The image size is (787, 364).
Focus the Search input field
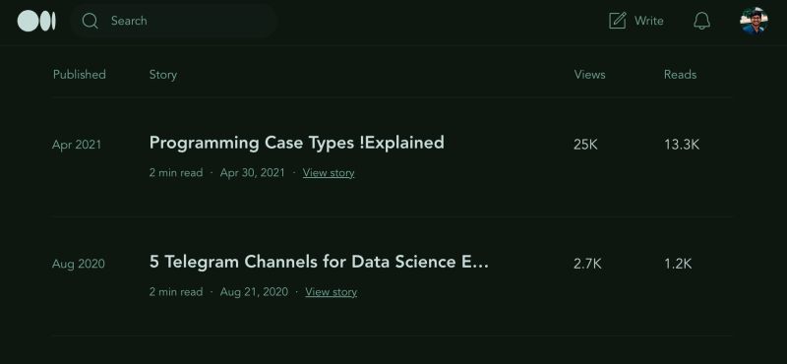174,21
